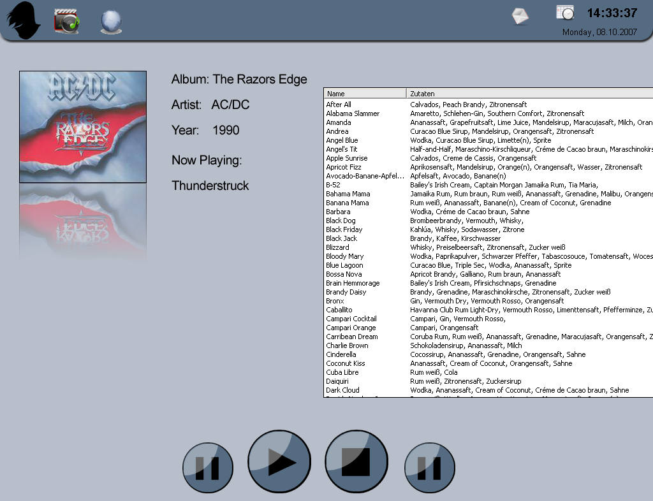Viewport: 653px width, 501px height.
Task: Select the Brandy Daisy row
Action: click(x=488, y=292)
